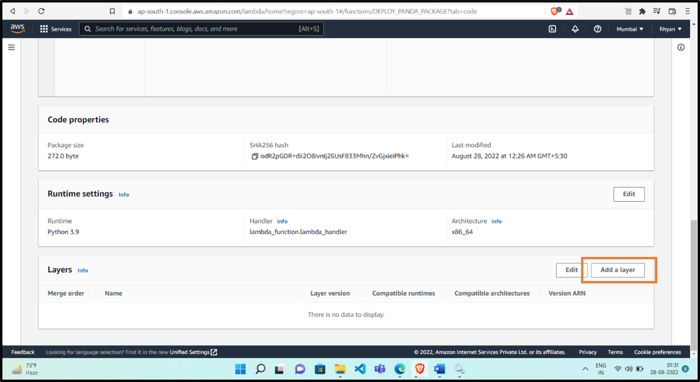Edit the Runtime settings
The height and width of the screenshot is (382, 700).
[629, 194]
